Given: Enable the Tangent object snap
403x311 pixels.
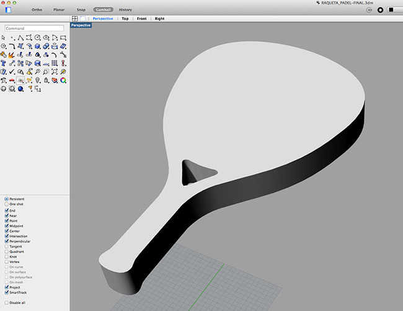Looking at the screenshot, I should 7,246.
